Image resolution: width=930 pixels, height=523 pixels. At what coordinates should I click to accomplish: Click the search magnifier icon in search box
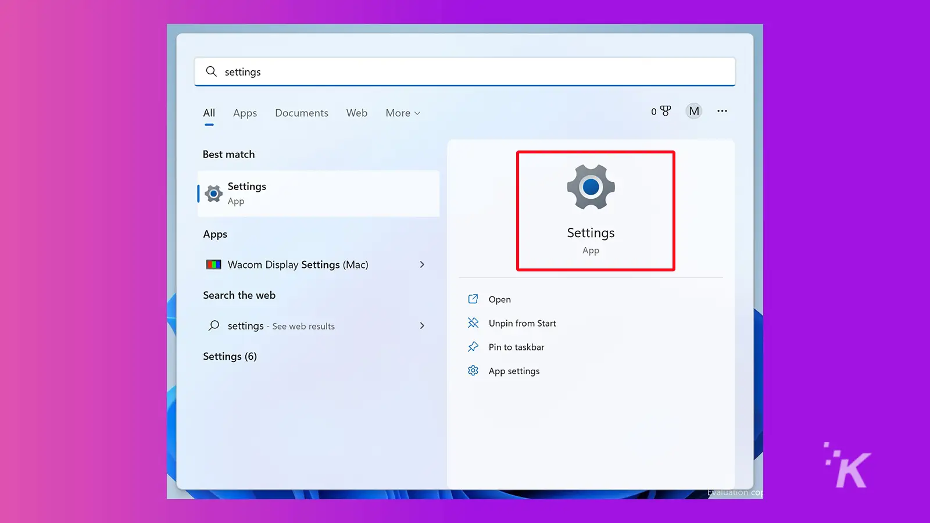point(212,71)
